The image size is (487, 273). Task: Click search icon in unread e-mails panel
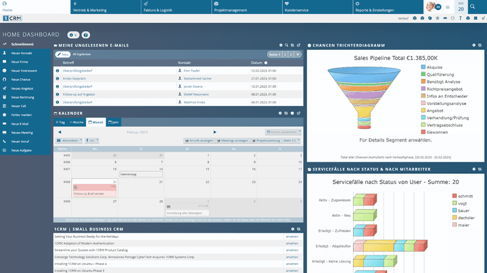pyautogui.click(x=288, y=44)
